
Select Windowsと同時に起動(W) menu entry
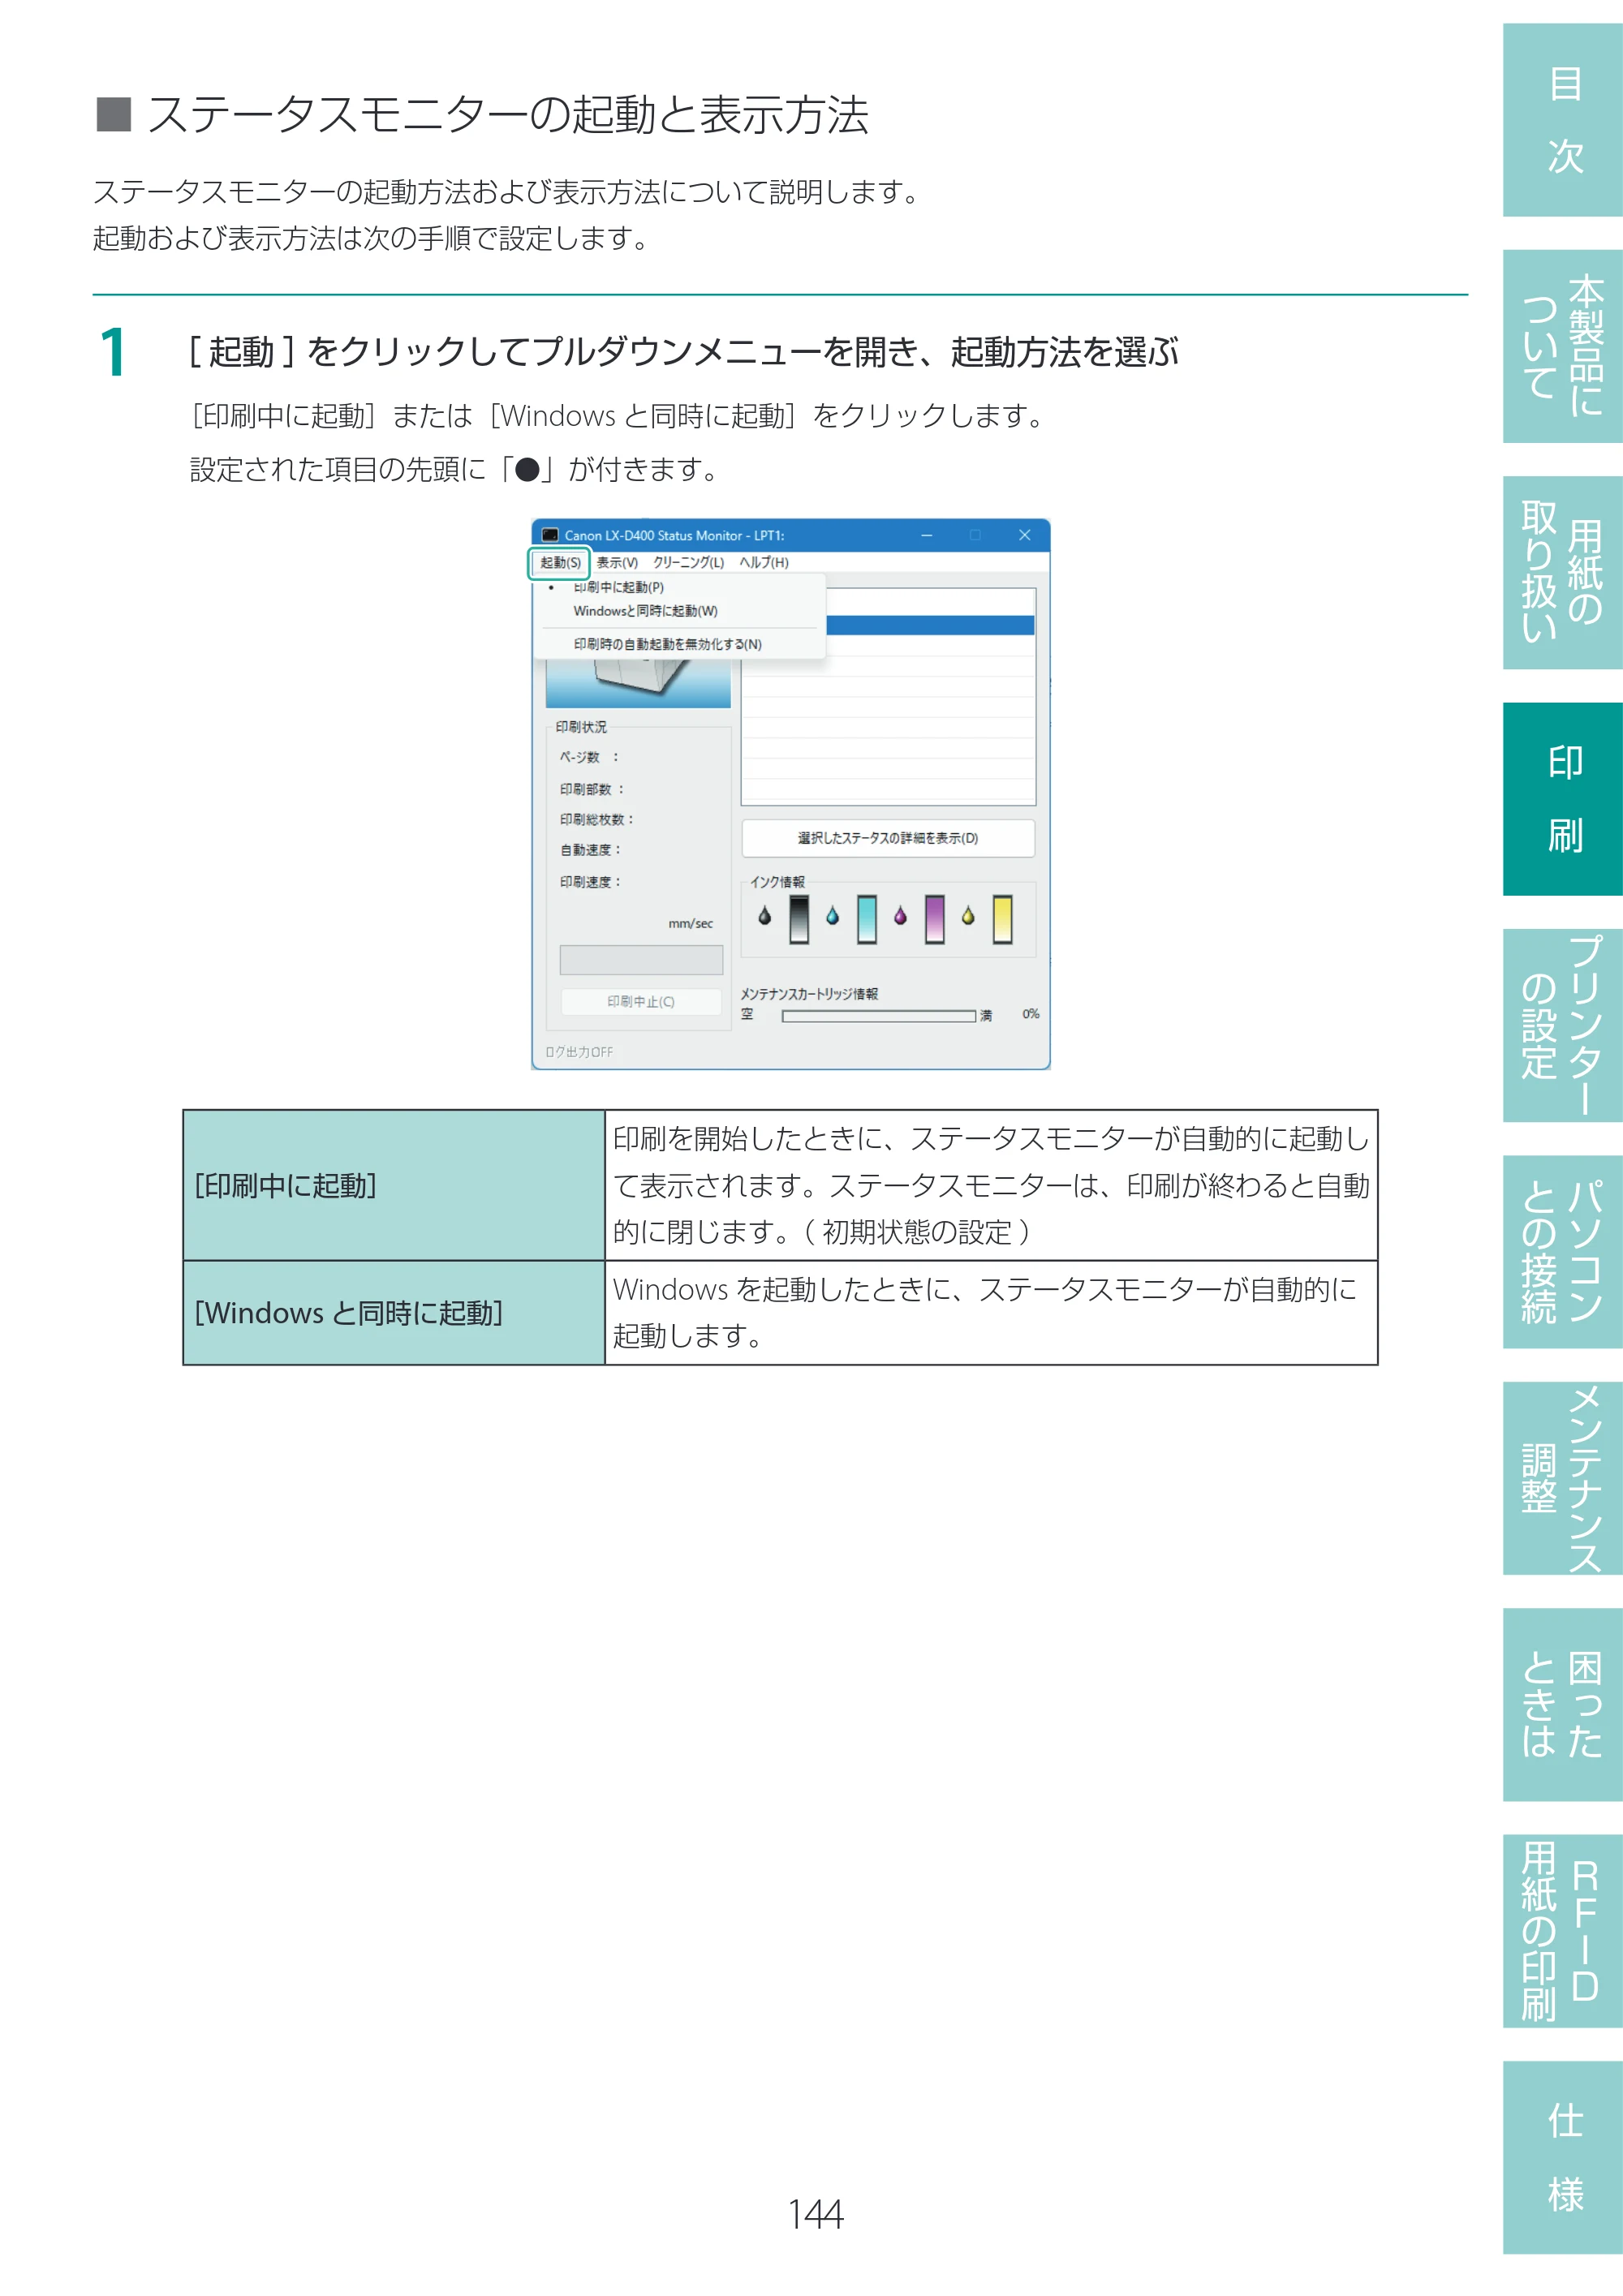click(680, 611)
